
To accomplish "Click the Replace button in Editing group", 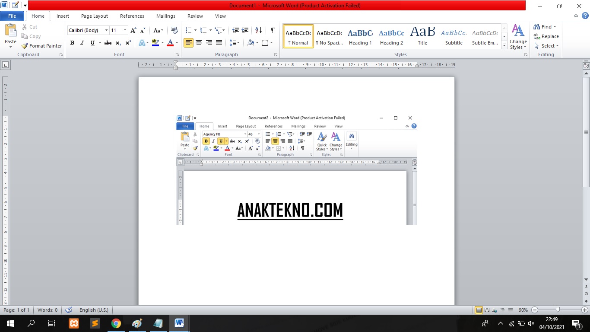I will point(546,36).
